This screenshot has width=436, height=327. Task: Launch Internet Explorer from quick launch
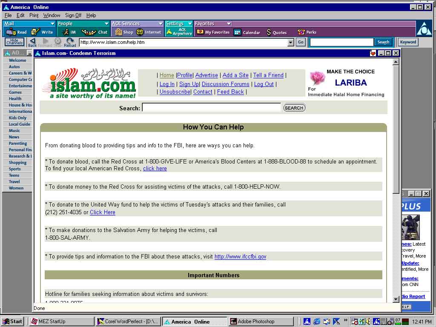pyautogui.click(x=317, y=322)
